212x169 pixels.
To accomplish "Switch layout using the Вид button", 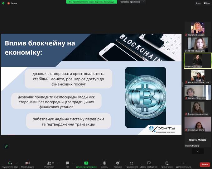I will (207, 3).
